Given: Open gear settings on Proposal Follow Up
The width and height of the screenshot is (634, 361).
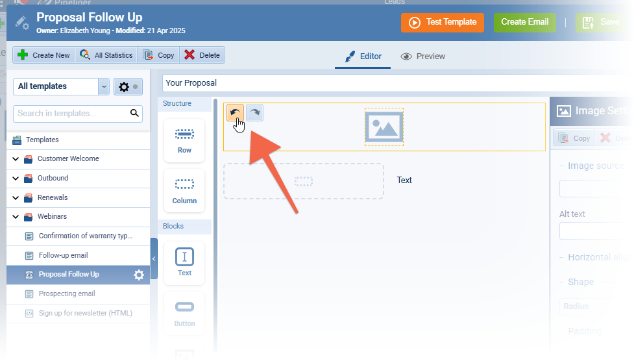Looking at the screenshot, I should 139,275.
